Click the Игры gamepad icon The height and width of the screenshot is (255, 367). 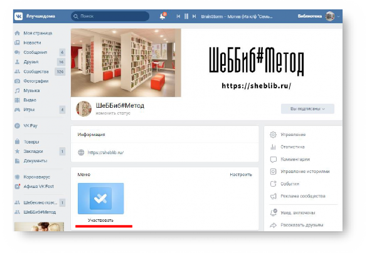point(17,110)
